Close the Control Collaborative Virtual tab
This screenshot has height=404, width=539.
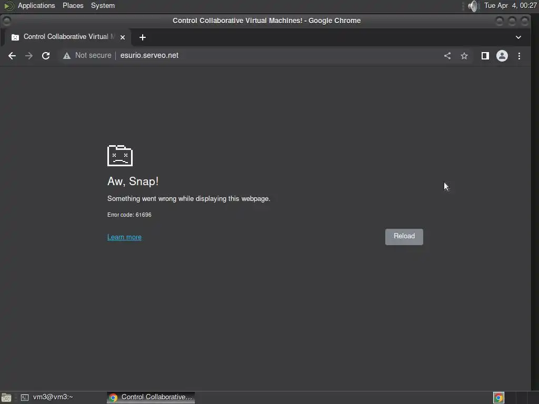122,37
